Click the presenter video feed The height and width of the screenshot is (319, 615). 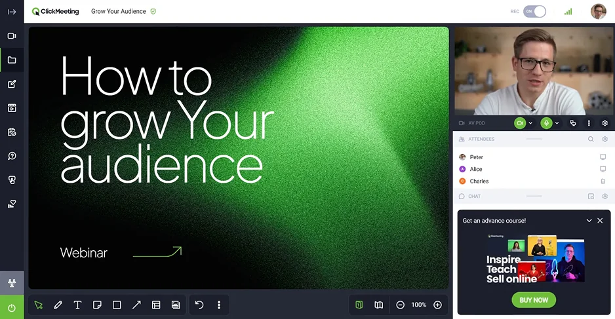click(534, 71)
